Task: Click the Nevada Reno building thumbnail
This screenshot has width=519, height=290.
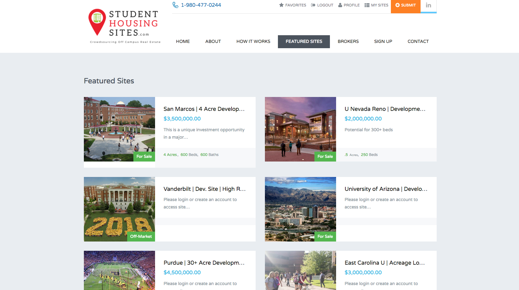Action: [301, 129]
